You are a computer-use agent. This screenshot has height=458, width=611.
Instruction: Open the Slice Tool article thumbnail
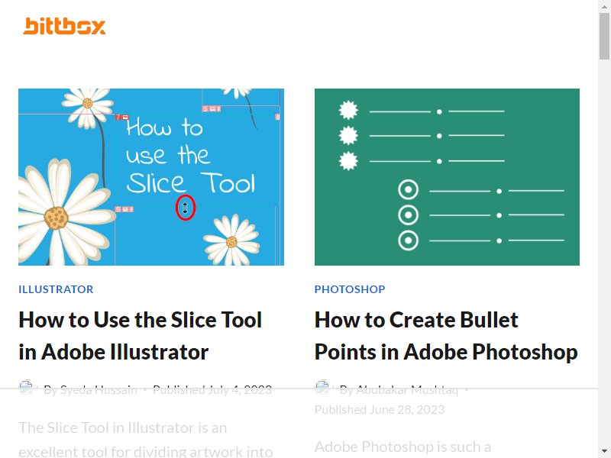(151, 177)
